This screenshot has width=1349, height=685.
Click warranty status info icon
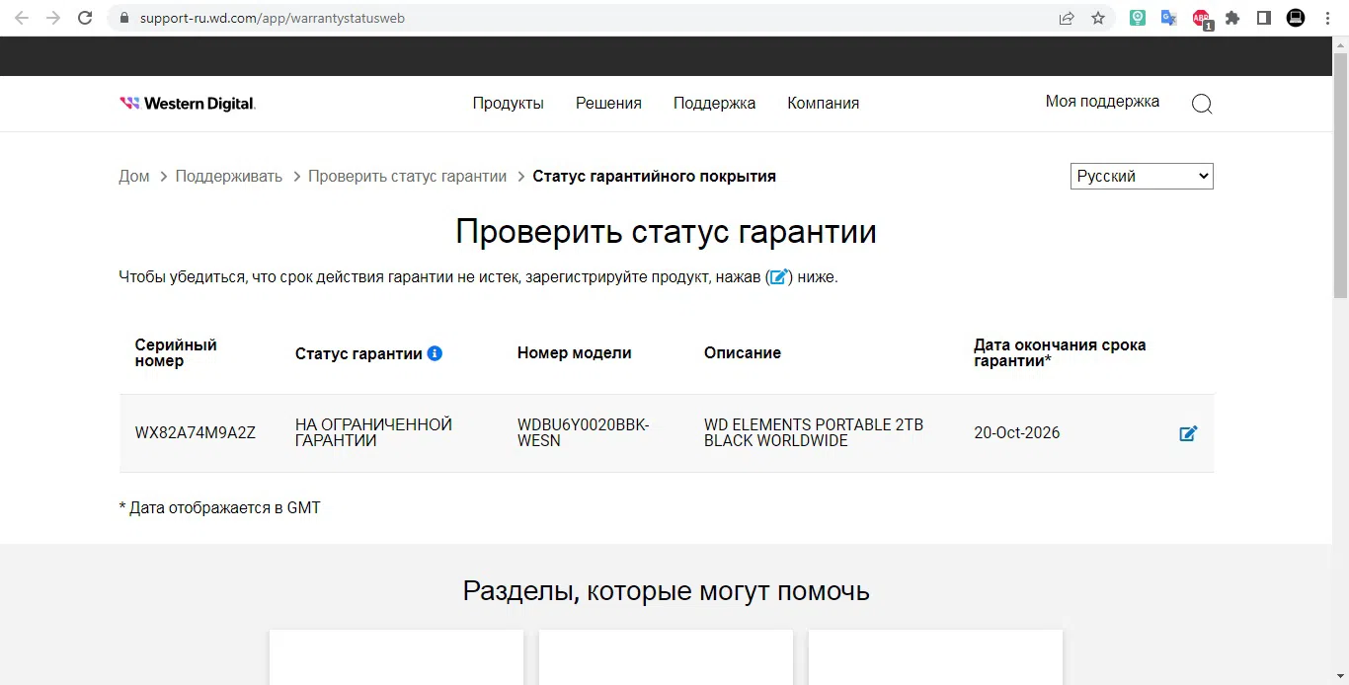[435, 353]
